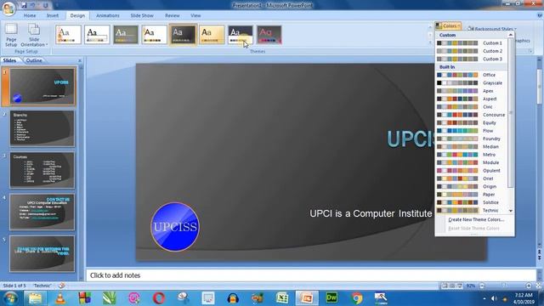
Task: Open the Office button menu
Action: tap(8, 8)
